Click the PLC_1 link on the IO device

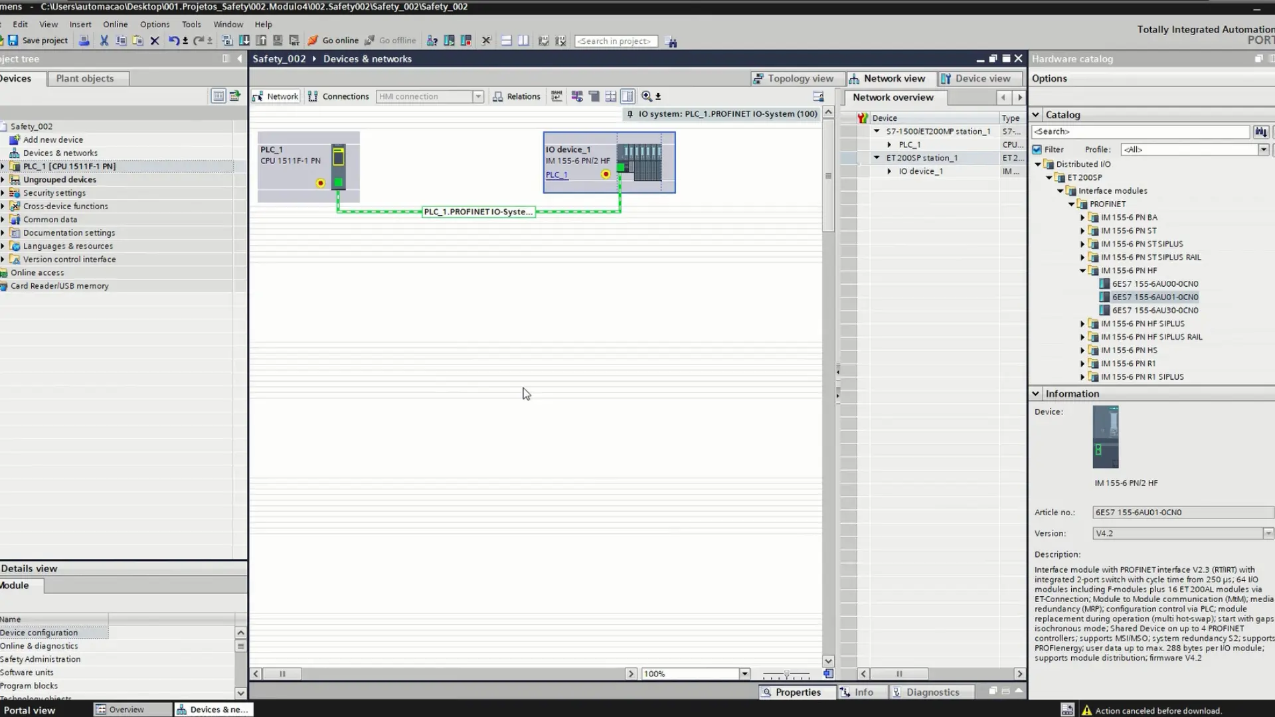click(x=556, y=175)
